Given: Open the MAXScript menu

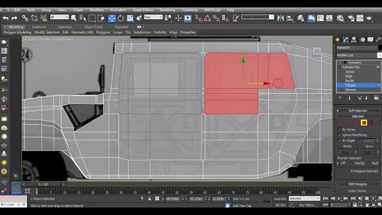Looking at the screenshot, I should 212,10.
